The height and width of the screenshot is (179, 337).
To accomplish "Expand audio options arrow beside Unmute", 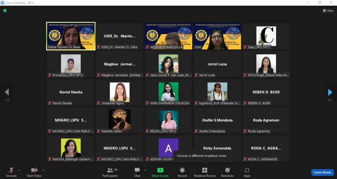I will click(x=19, y=170).
